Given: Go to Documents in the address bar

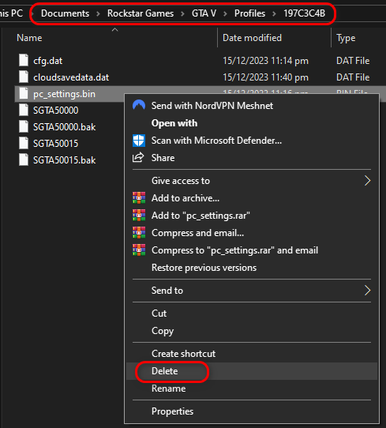Looking at the screenshot, I should point(65,13).
